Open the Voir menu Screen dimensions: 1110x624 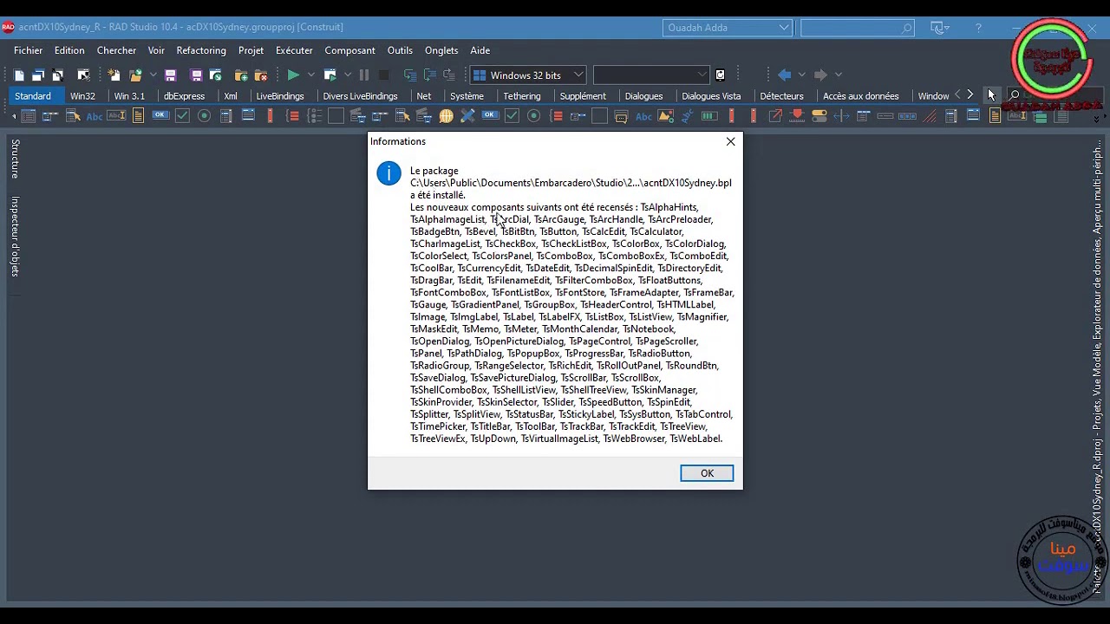point(156,50)
